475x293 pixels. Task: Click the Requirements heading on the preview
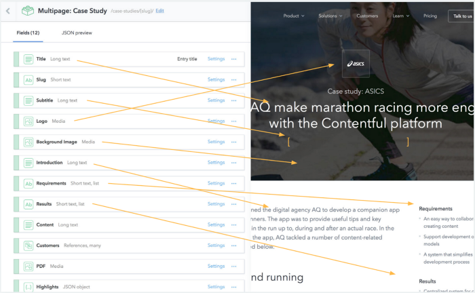(436, 209)
